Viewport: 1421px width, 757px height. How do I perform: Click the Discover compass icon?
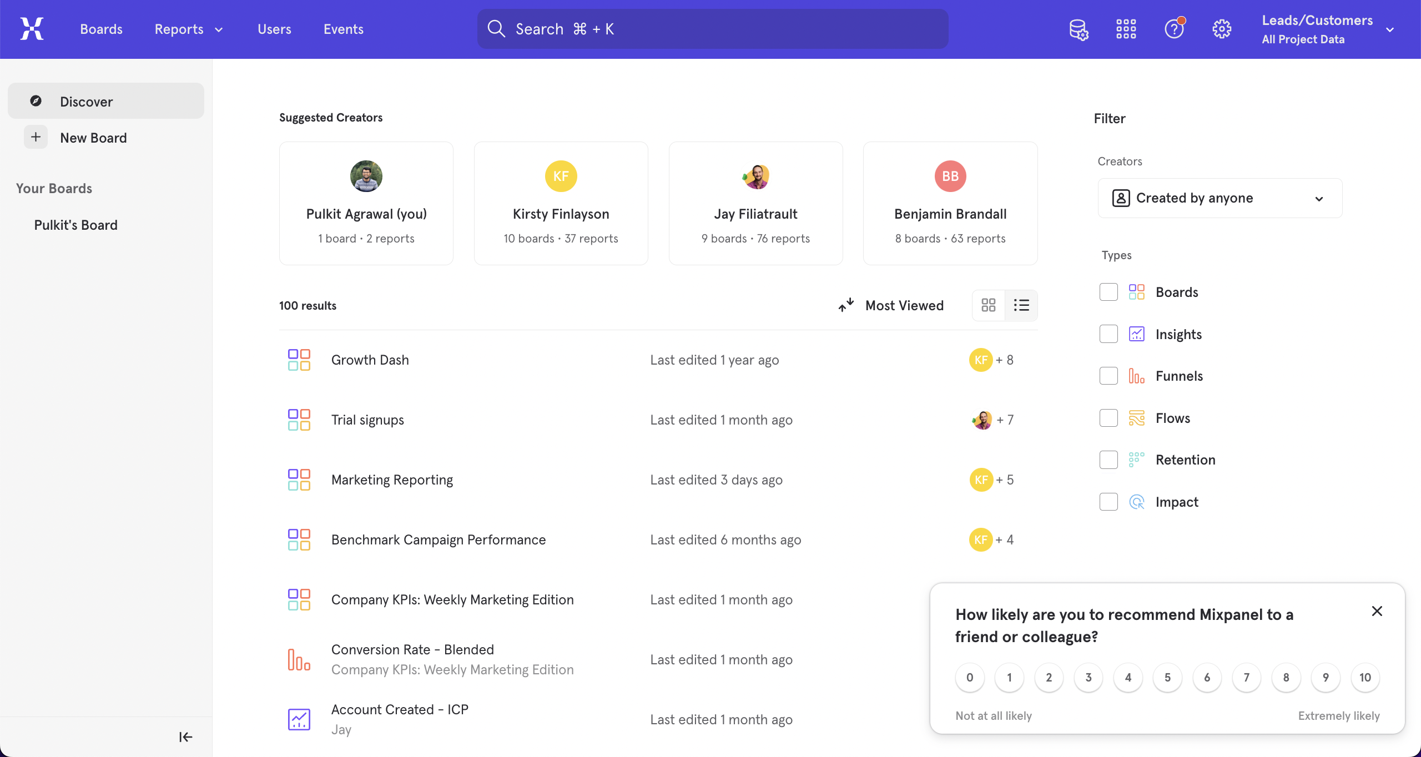pos(36,101)
